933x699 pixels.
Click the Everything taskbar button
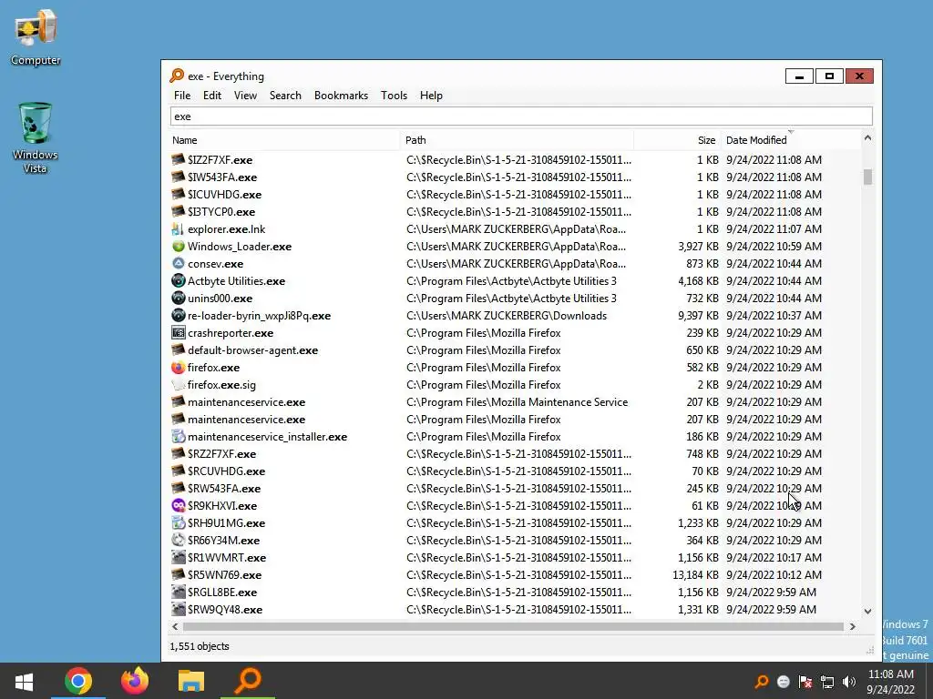(x=248, y=681)
